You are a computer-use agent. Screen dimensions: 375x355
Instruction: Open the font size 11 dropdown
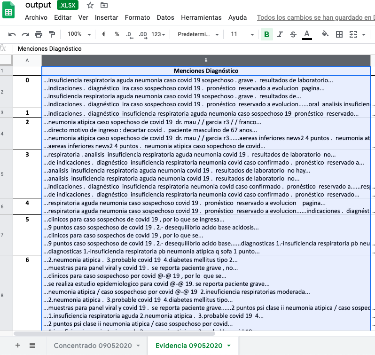(x=242, y=34)
